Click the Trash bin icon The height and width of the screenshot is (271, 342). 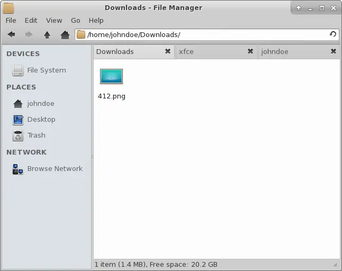click(18, 135)
